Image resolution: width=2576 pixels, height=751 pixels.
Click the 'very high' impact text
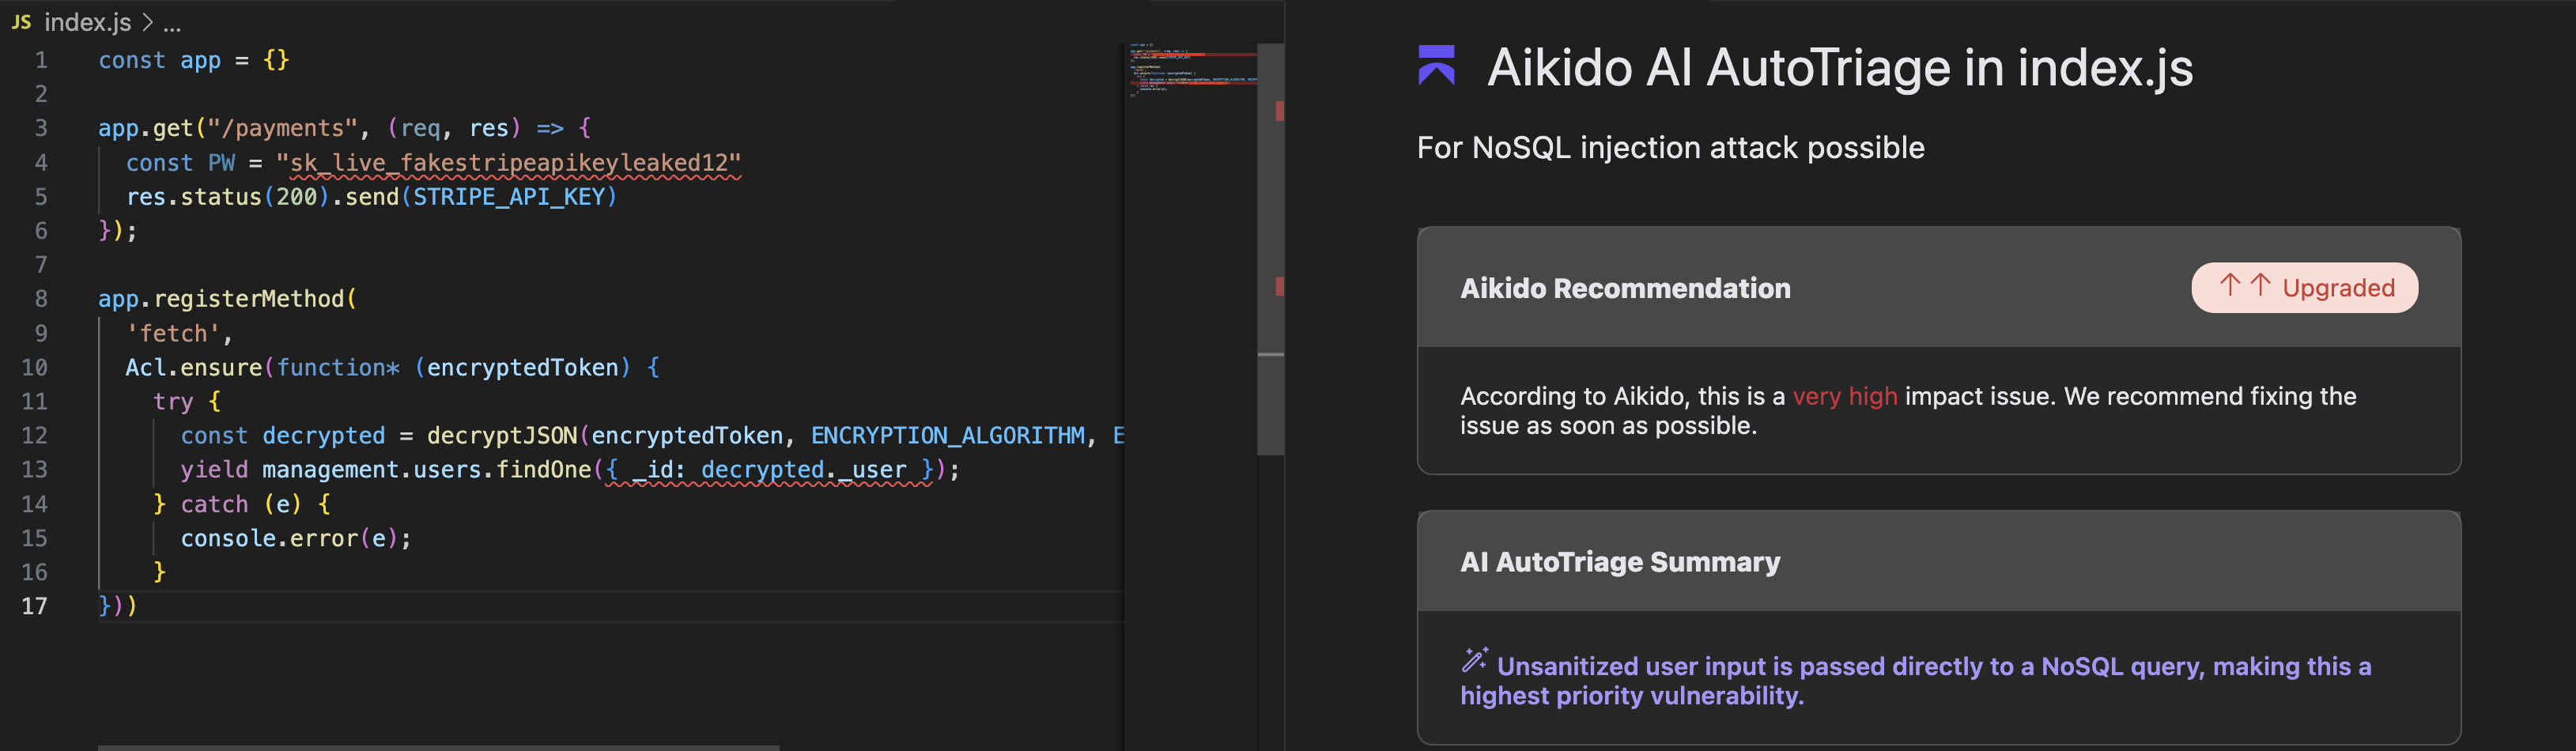click(1845, 397)
